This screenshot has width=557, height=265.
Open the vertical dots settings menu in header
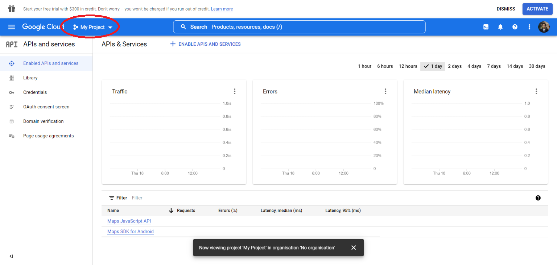529,27
